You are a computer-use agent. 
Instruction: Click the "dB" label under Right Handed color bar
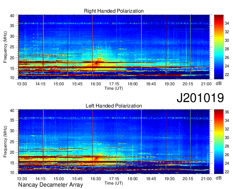(x=219, y=84)
